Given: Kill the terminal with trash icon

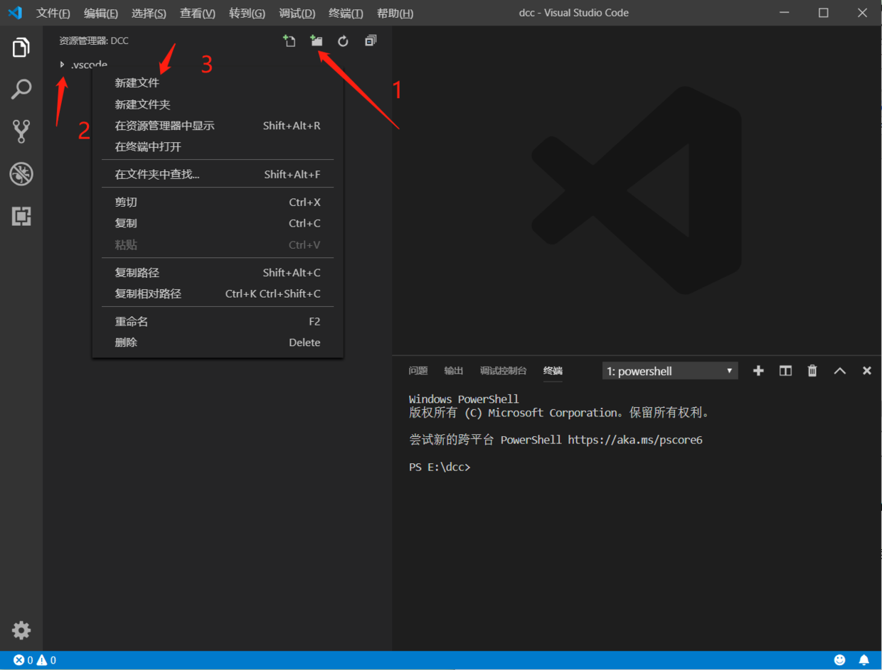Looking at the screenshot, I should (812, 371).
